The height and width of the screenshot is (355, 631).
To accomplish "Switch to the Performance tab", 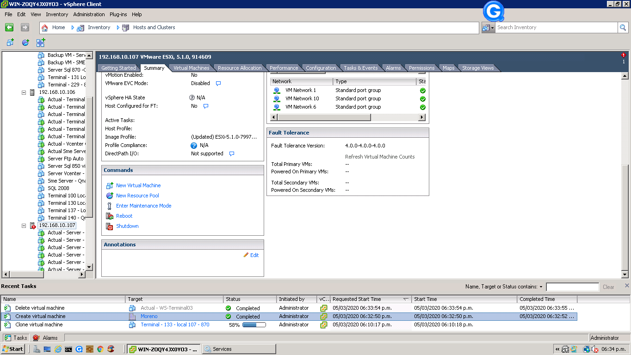I will (x=284, y=68).
